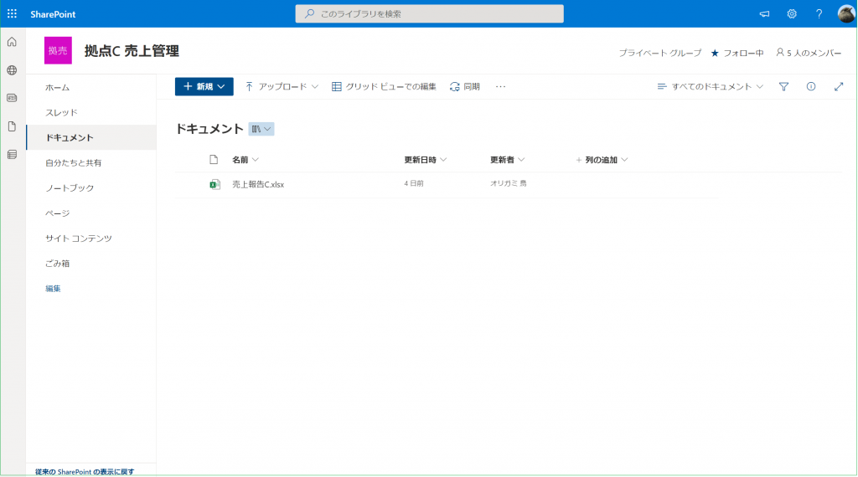
Task: Show the details pane info icon
Action: coord(810,86)
